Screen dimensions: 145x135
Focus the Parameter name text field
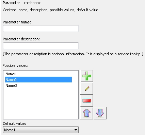point(41,28)
